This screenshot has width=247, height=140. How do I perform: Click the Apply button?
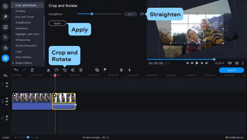pos(57,23)
